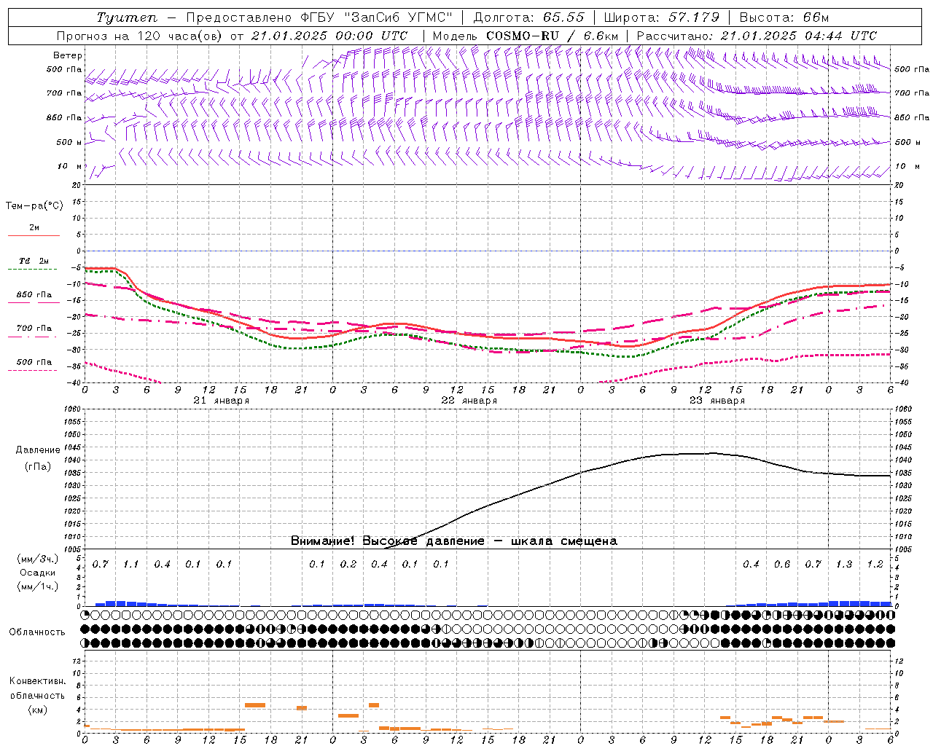933x746 pixels.
Task: Click the 700 гПа temperature legend entry
Action: click(x=34, y=328)
